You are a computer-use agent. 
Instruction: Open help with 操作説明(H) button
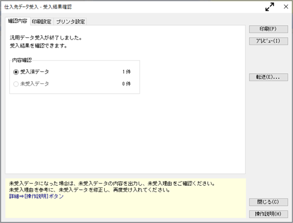[x=268, y=214]
